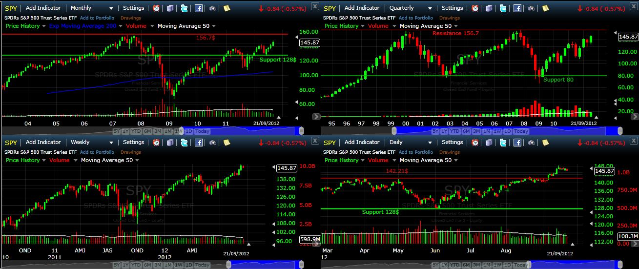639x269 pixels.
Task: Select 1Y range in Quarterly chart
Action: pyautogui.click(x=445, y=131)
